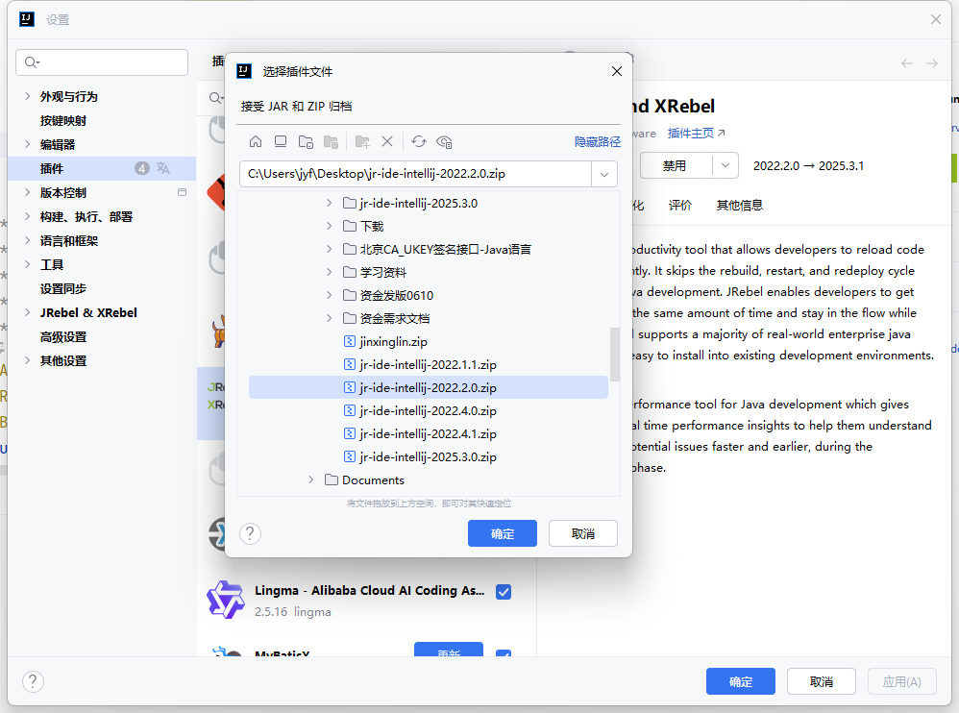Expand 北京CA_UKEY签名接口-Java语言 folder
Screen dimensions: 959x713
pyautogui.click(x=329, y=249)
